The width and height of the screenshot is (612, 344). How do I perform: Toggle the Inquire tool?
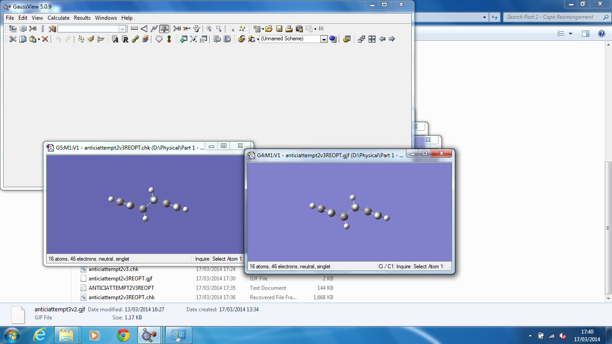[x=164, y=29]
